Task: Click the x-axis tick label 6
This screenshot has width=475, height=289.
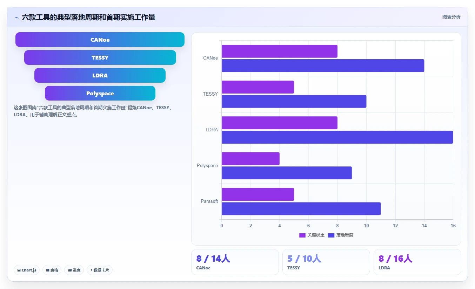Action: 308,226
